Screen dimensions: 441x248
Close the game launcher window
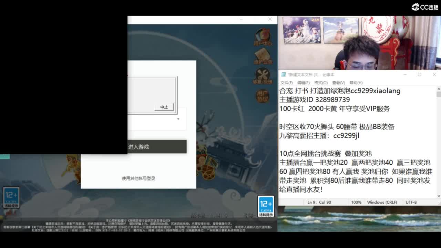pos(270,19)
